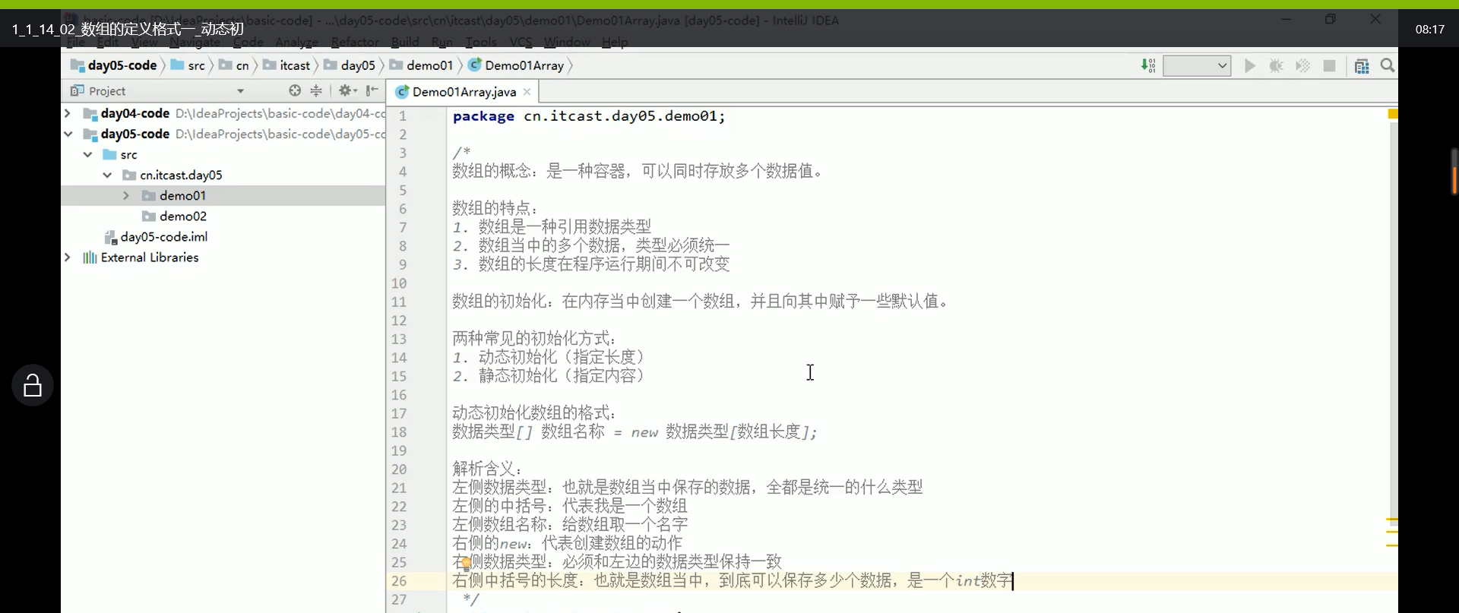Click the Search Everywhere magnifier icon

(x=1388, y=65)
